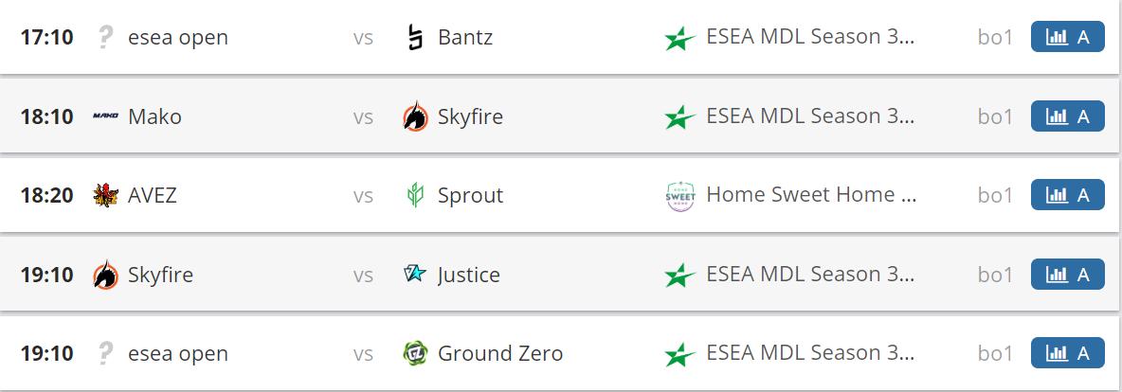This screenshot has height=392, width=1122.
Task: Click the Justice team logo icon
Action: [x=415, y=275]
